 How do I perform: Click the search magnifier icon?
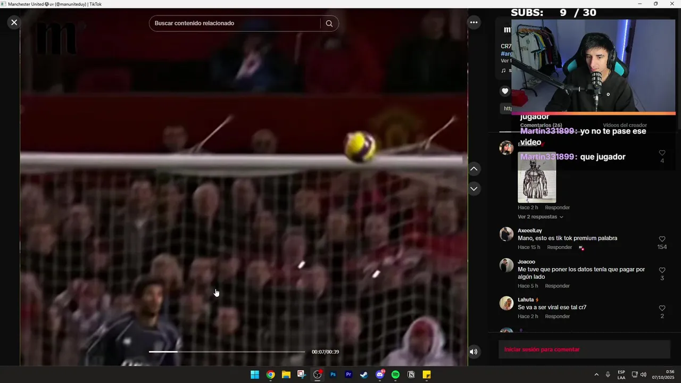[x=329, y=23]
